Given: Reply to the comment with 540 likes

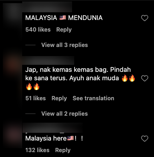Looking at the screenshot, I should point(64,30).
